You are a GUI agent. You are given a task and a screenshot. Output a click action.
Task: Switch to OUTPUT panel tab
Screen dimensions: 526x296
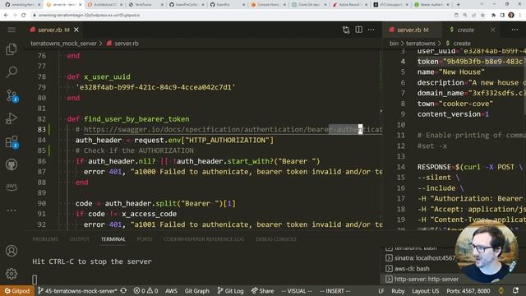click(x=80, y=239)
